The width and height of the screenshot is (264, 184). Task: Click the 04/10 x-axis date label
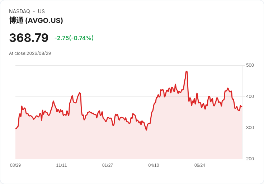pos(154,165)
